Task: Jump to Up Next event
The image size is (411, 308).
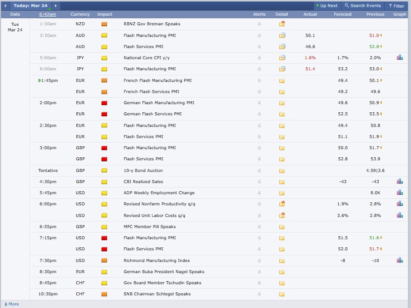Action: click(326, 6)
